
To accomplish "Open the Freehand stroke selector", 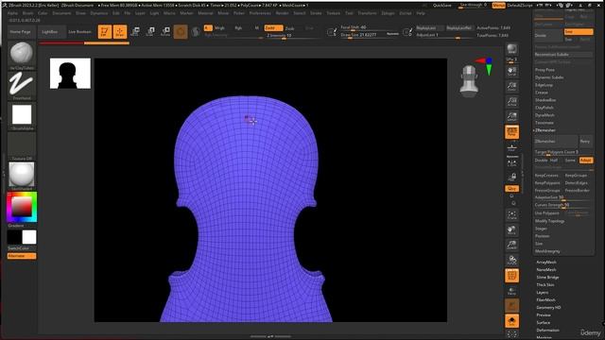I will click(x=22, y=84).
